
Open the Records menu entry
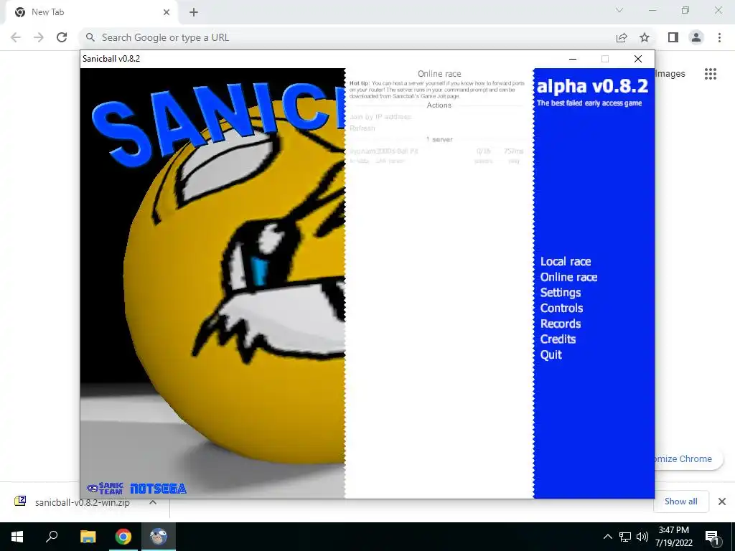click(x=560, y=324)
